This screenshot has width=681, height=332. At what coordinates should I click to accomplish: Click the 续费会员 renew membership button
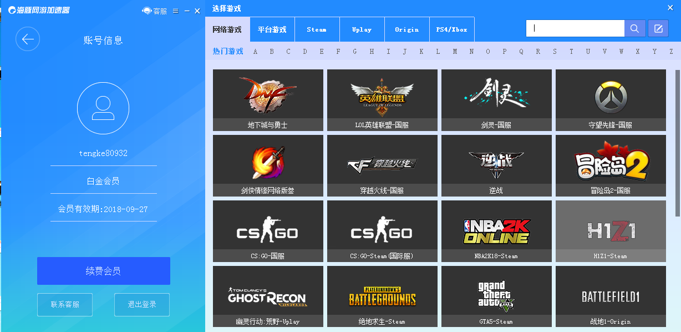click(x=103, y=271)
